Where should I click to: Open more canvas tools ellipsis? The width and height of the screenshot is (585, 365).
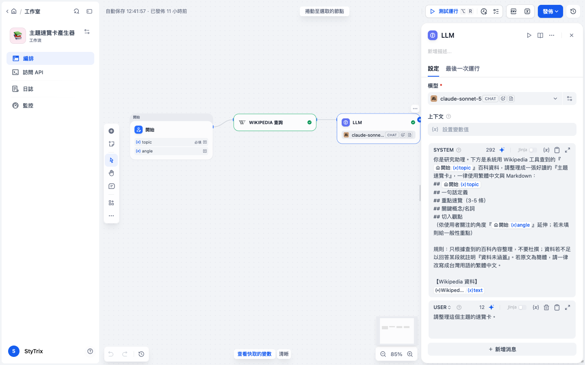pyautogui.click(x=111, y=216)
